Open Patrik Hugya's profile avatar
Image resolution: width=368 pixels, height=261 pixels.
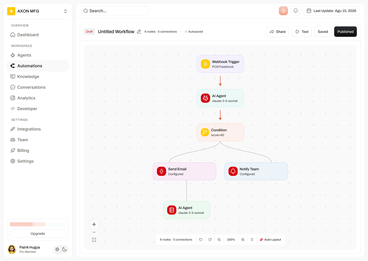pyautogui.click(x=12, y=249)
